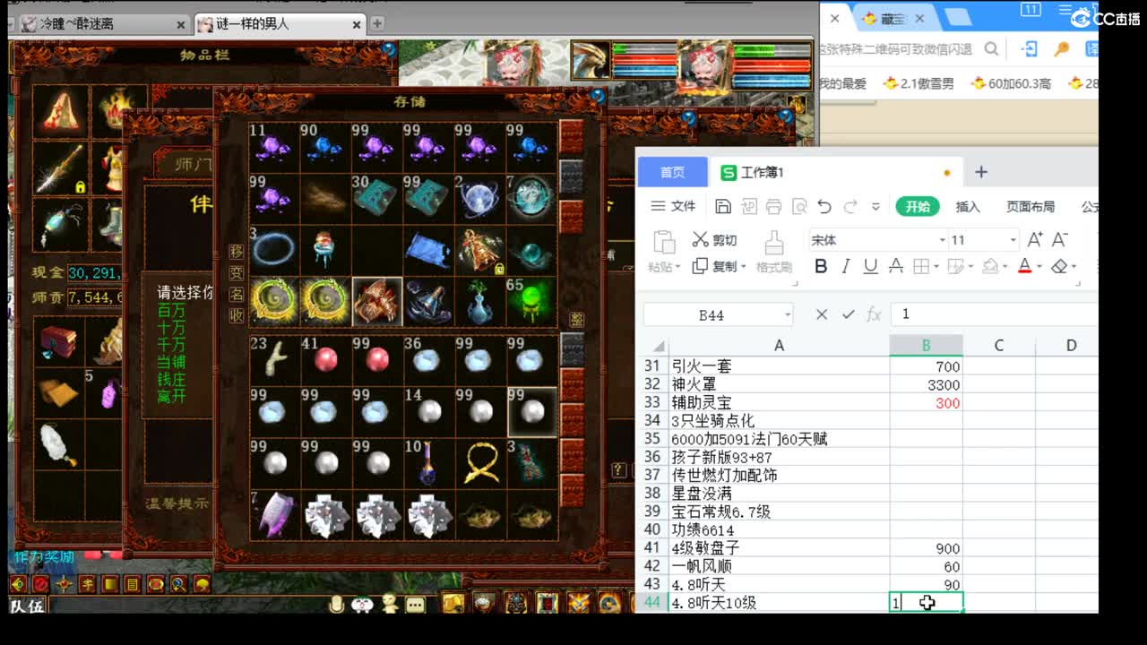The height and width of the screenshot is (645, 1147).
Task: Click the fill color bucket icon
Action: (989, 266)
